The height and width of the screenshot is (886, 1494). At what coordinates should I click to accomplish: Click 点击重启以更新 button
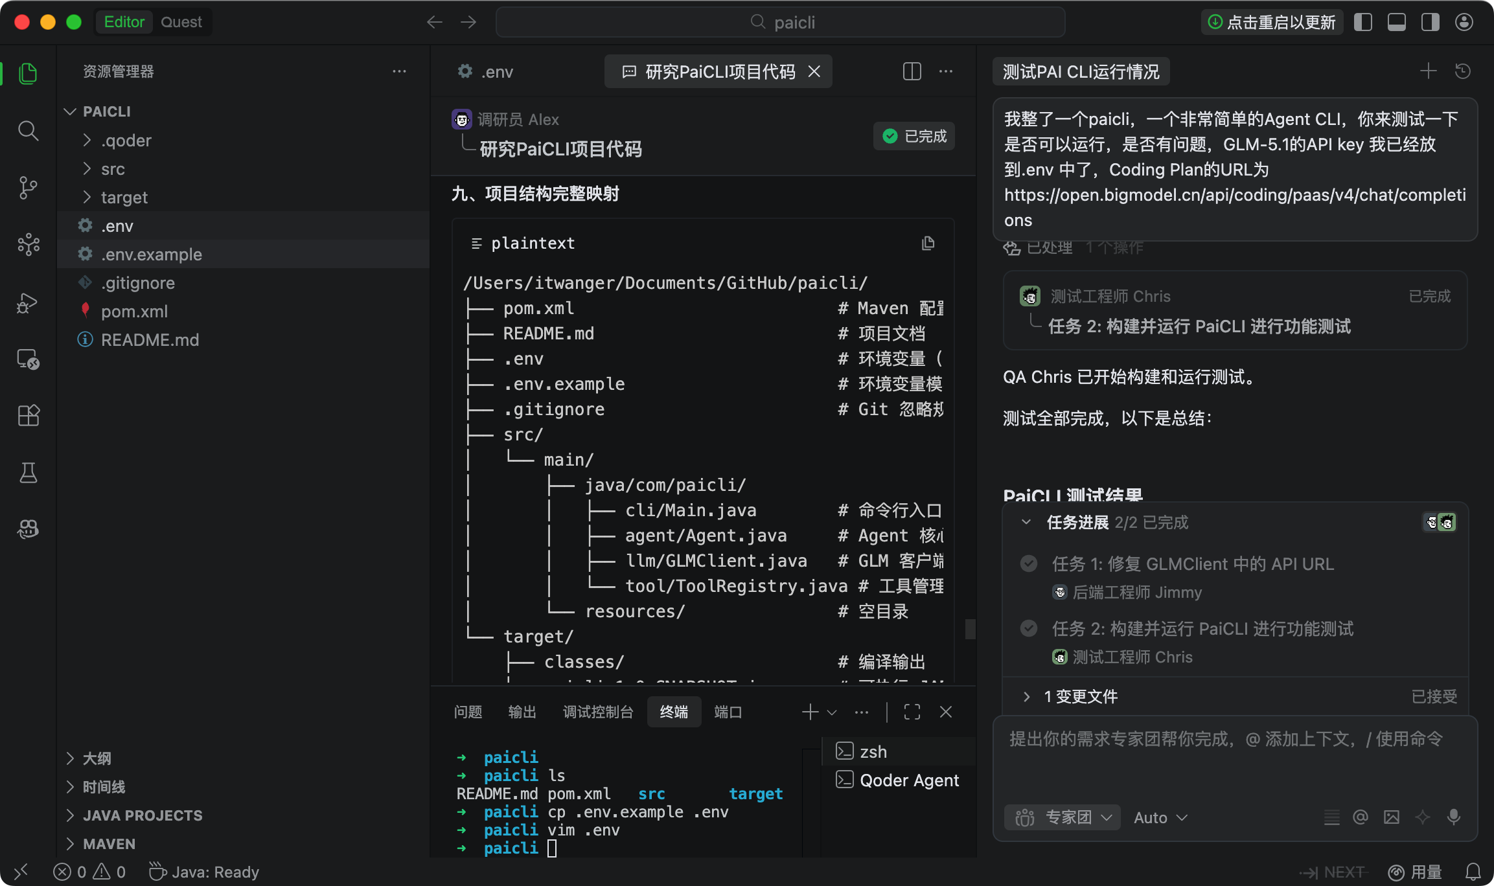click(x=1272, y=22)
